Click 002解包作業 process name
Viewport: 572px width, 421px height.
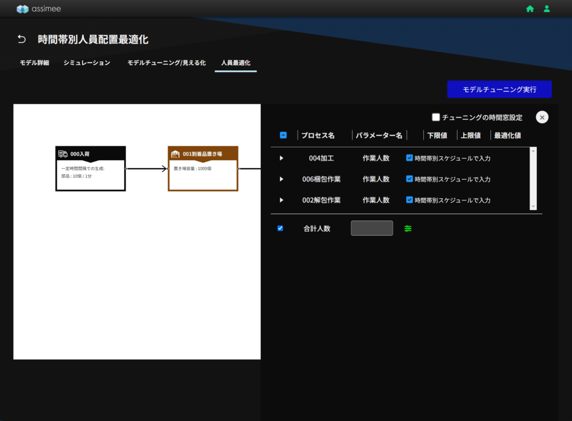(x=321, y=200)
